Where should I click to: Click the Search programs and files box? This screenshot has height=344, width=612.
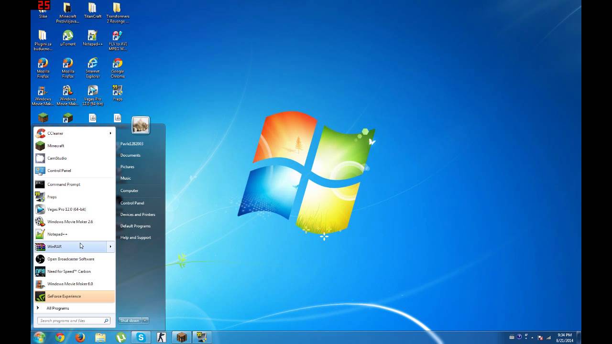point(74,321)
